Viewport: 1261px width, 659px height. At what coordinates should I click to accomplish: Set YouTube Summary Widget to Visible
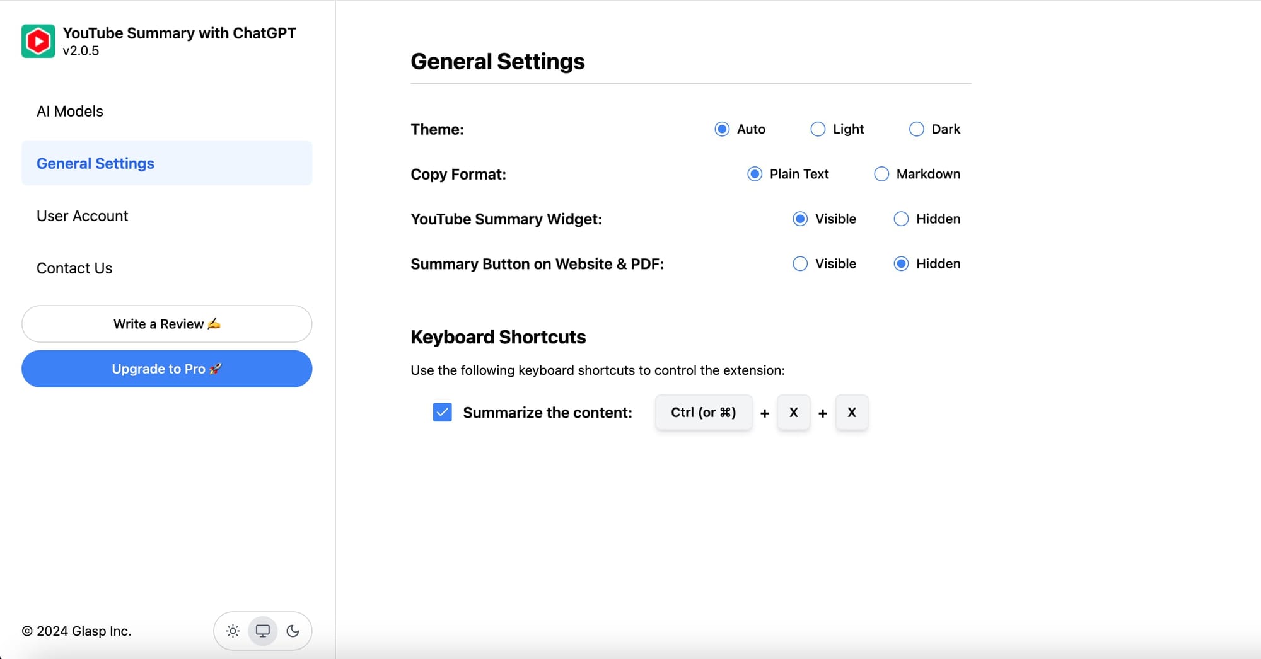(800, 219)
